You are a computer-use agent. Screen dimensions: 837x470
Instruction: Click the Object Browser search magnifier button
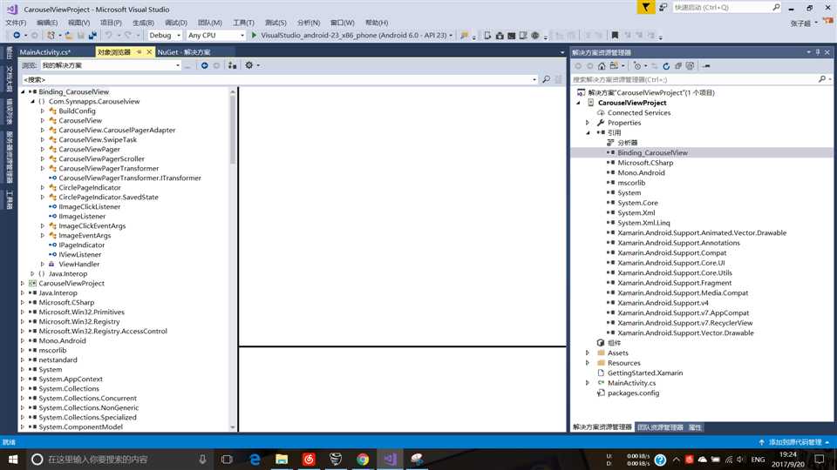[x=546, y=79]
